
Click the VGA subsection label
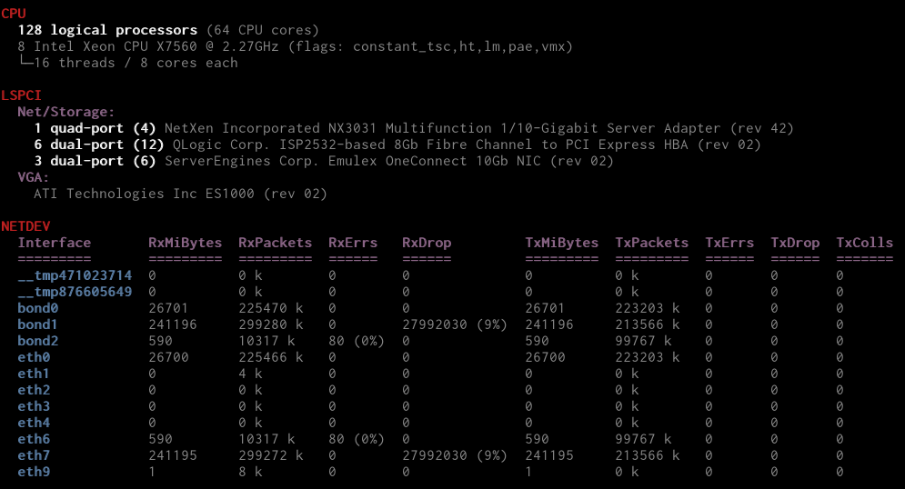click(33, 177)
